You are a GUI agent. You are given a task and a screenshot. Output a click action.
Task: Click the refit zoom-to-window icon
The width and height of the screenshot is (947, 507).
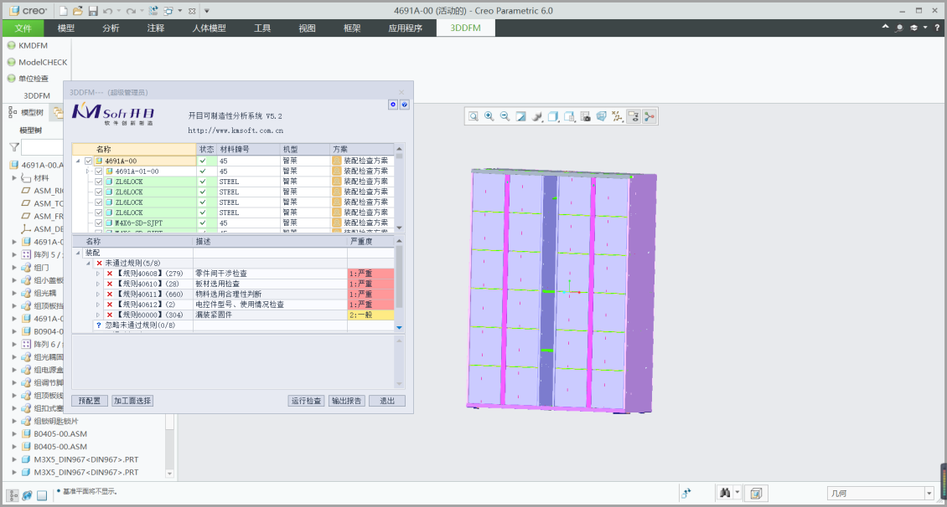pyautogui.click(x=473, y=116)
